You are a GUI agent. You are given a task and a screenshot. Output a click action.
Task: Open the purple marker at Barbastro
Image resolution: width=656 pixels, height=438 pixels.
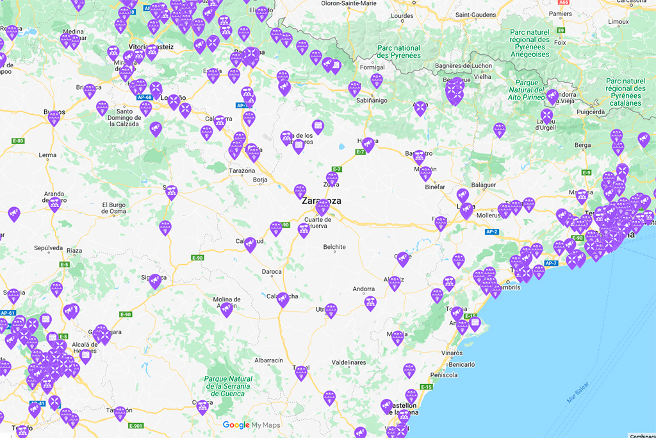click(x=419, y=157)
